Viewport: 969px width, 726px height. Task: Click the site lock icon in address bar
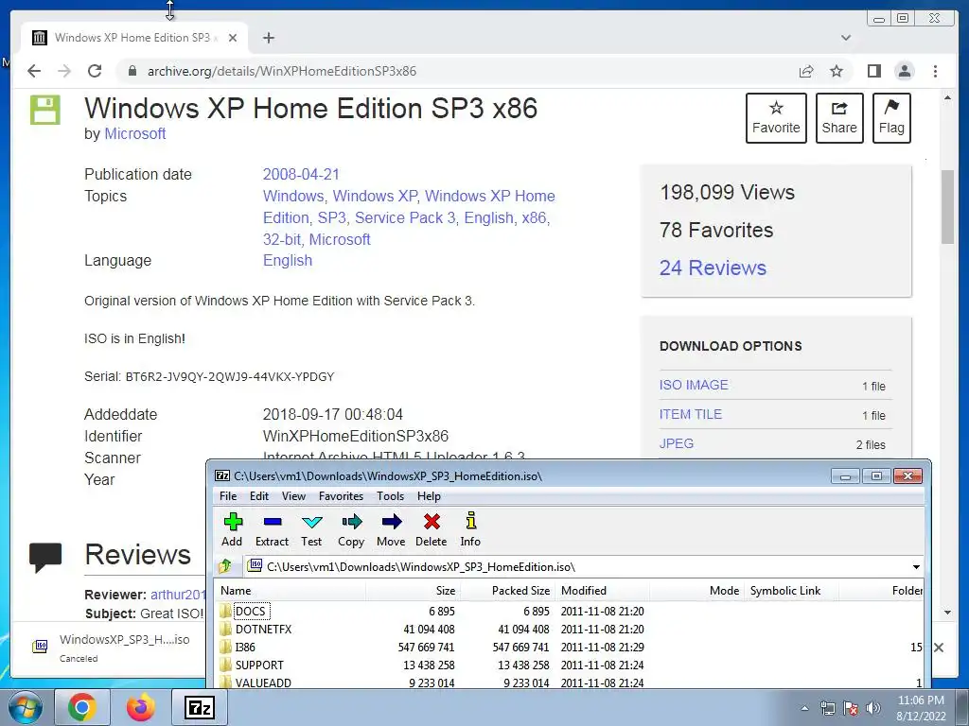point(132,71)
